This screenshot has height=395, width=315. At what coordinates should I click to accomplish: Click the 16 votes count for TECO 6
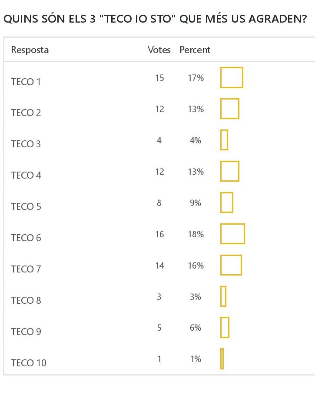(159, 234)
